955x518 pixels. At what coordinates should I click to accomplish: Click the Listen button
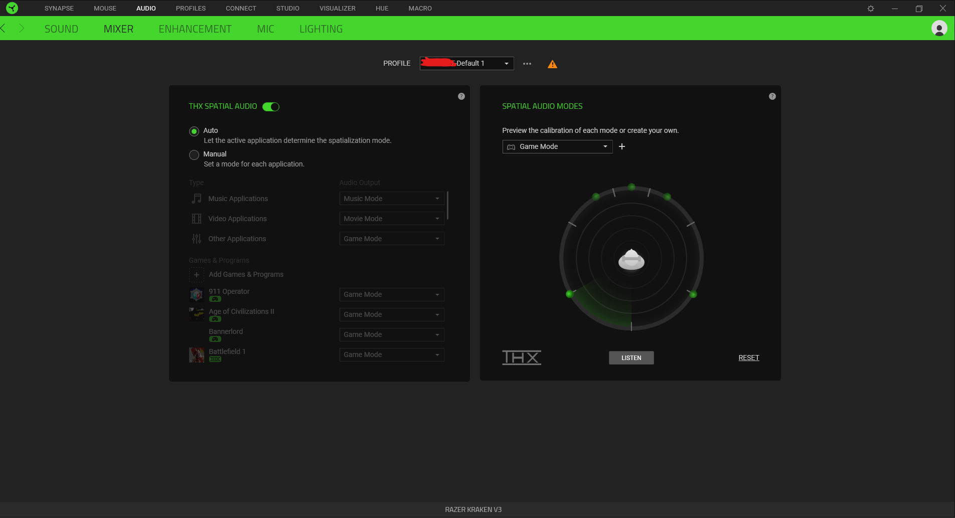click(x=631, y=358)
